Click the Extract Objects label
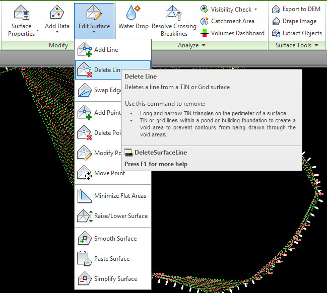This screenshot has height=293, width=327. (x=302, y=33)
